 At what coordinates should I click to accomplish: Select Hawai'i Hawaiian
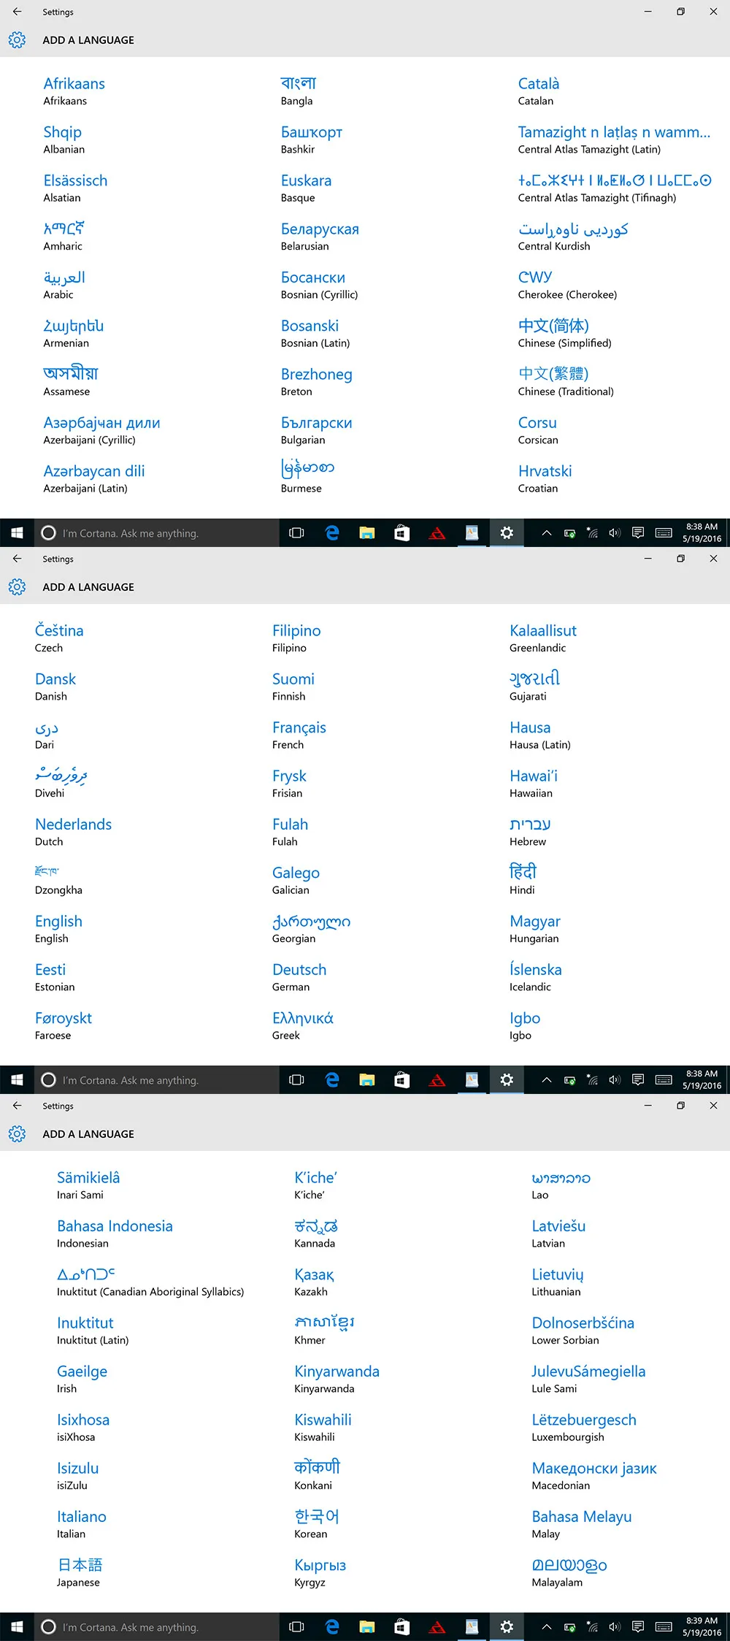(x=534, y=784)
